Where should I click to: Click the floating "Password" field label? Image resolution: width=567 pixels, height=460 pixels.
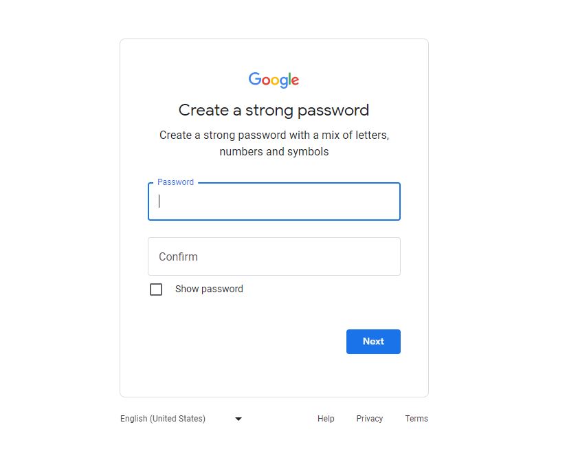click(175, 182)
